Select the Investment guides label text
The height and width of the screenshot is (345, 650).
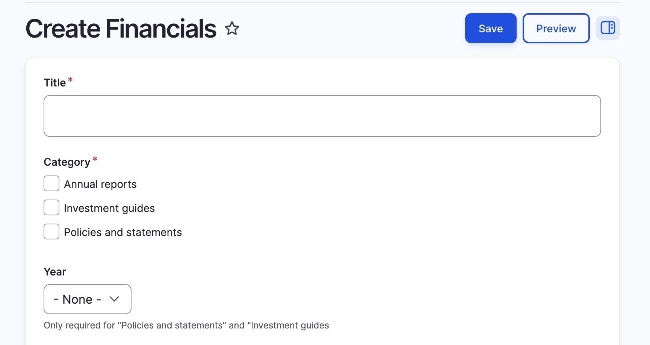109,208
